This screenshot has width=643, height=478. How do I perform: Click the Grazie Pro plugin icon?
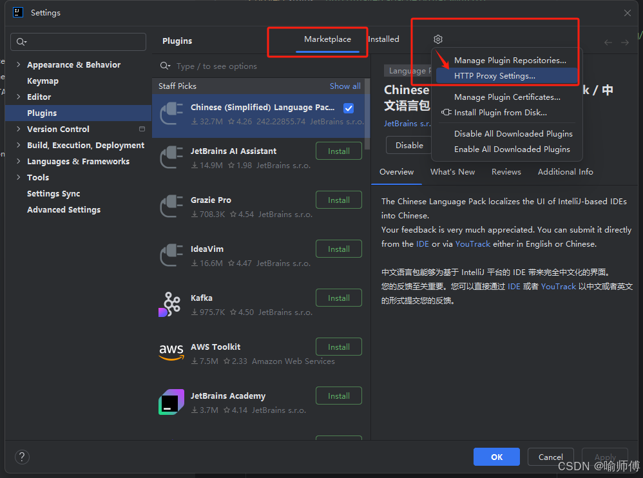coord(171,207)
